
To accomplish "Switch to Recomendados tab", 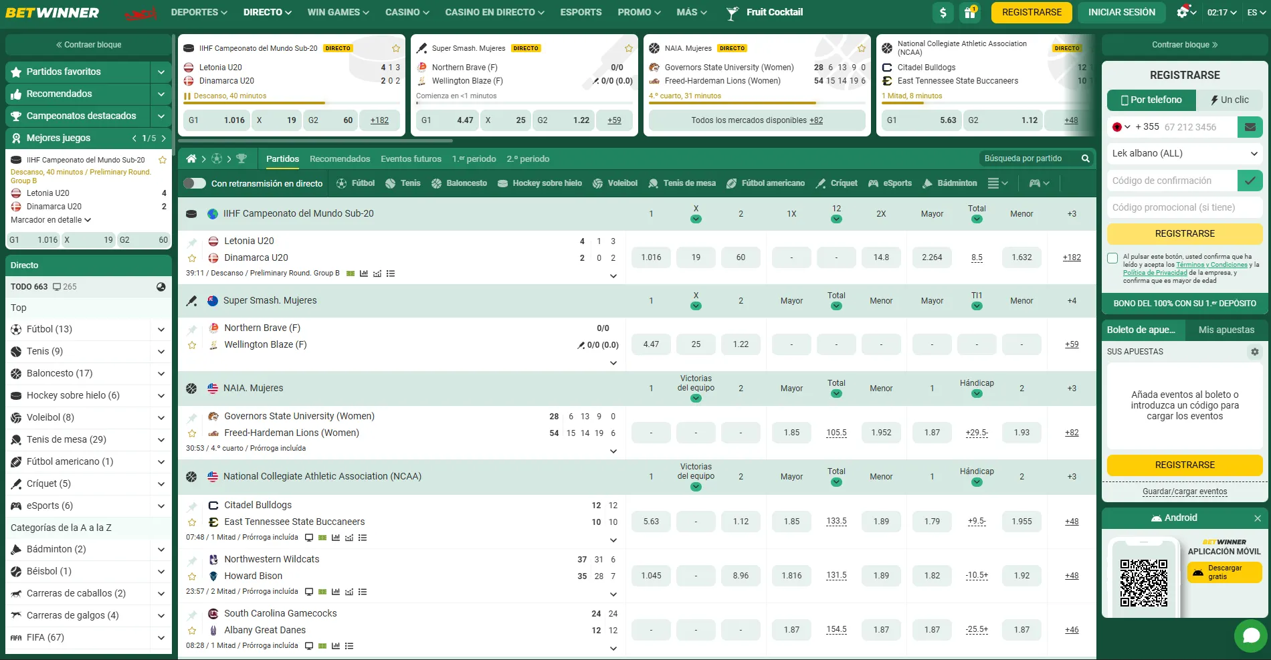I will (x=340, y=158).
